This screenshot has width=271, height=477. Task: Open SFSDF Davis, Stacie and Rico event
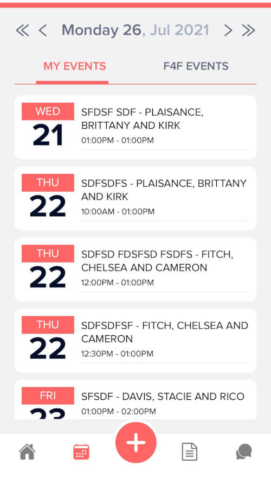point(135,400)
